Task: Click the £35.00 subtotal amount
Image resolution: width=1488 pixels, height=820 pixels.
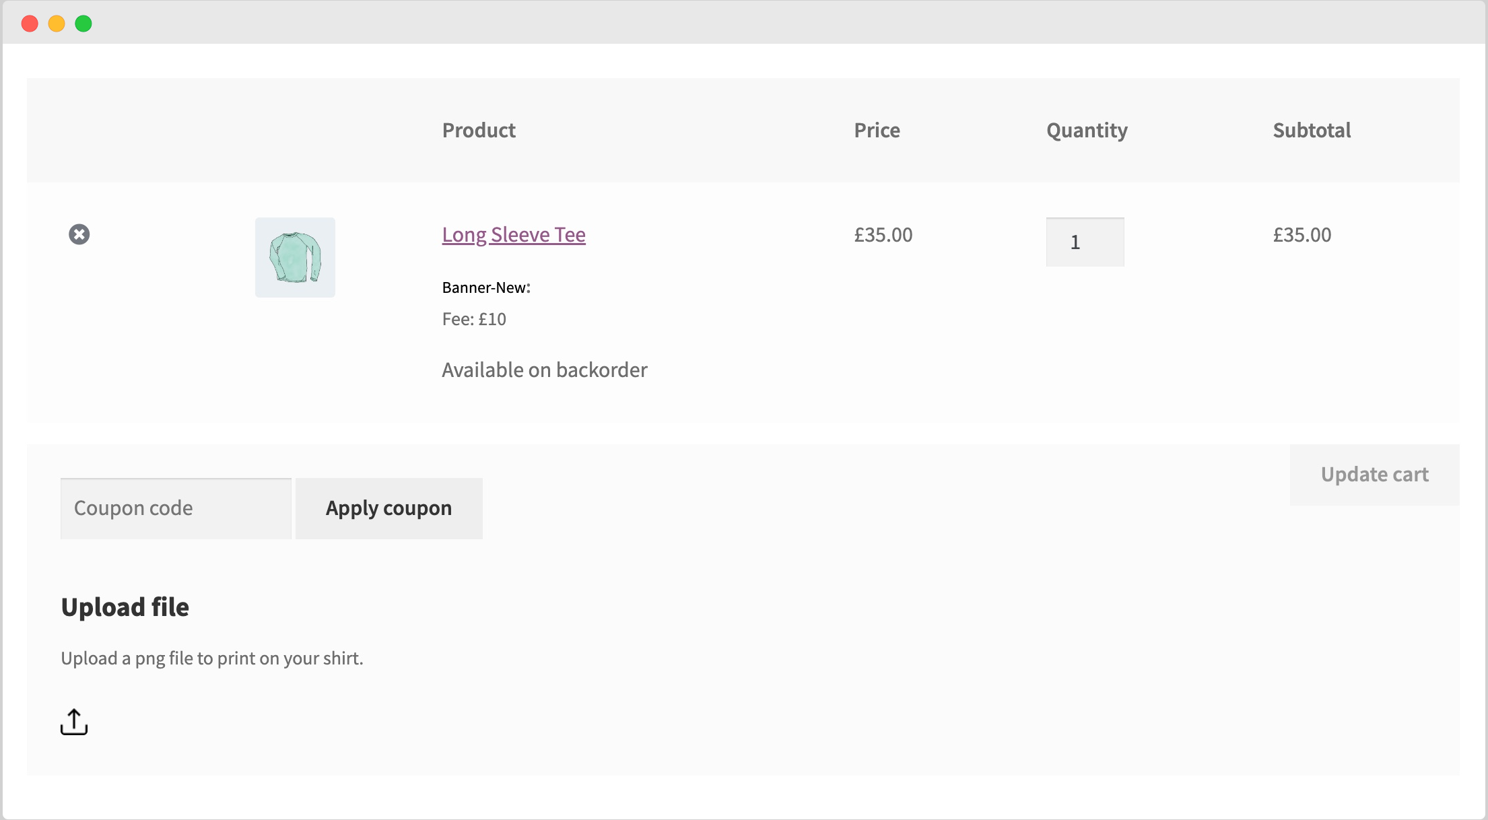Action: pyautogui.click(x=1301, y=234)
